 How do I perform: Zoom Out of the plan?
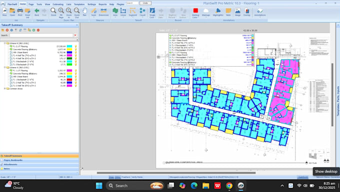[77, 13]
